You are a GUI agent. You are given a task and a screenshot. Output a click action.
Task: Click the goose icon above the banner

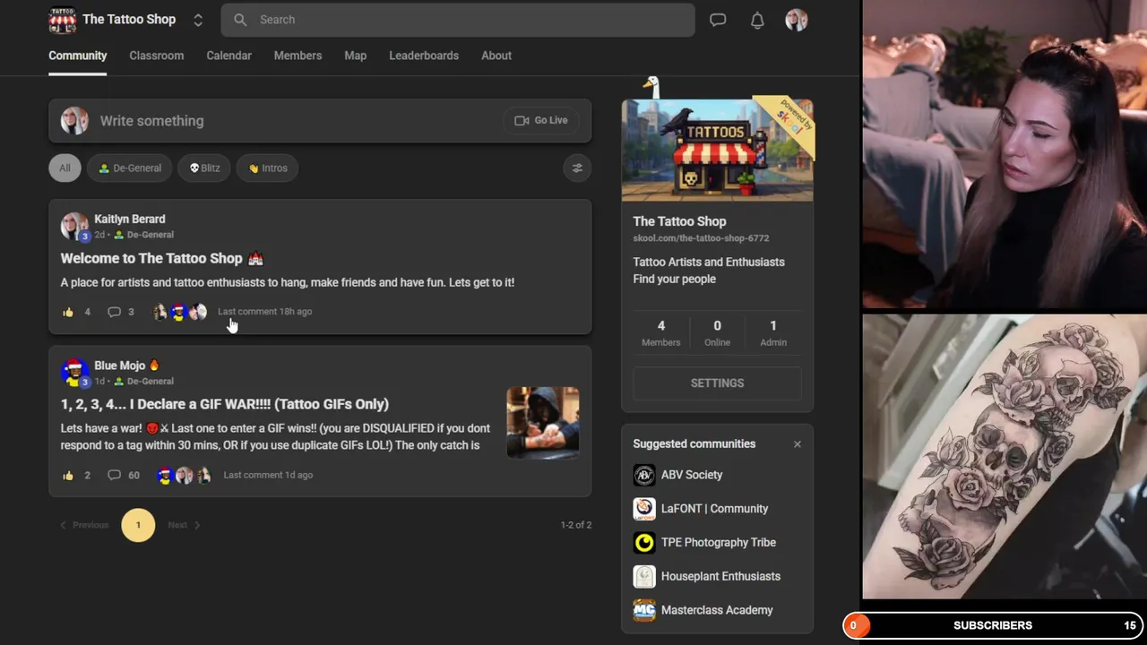point(651,87)
